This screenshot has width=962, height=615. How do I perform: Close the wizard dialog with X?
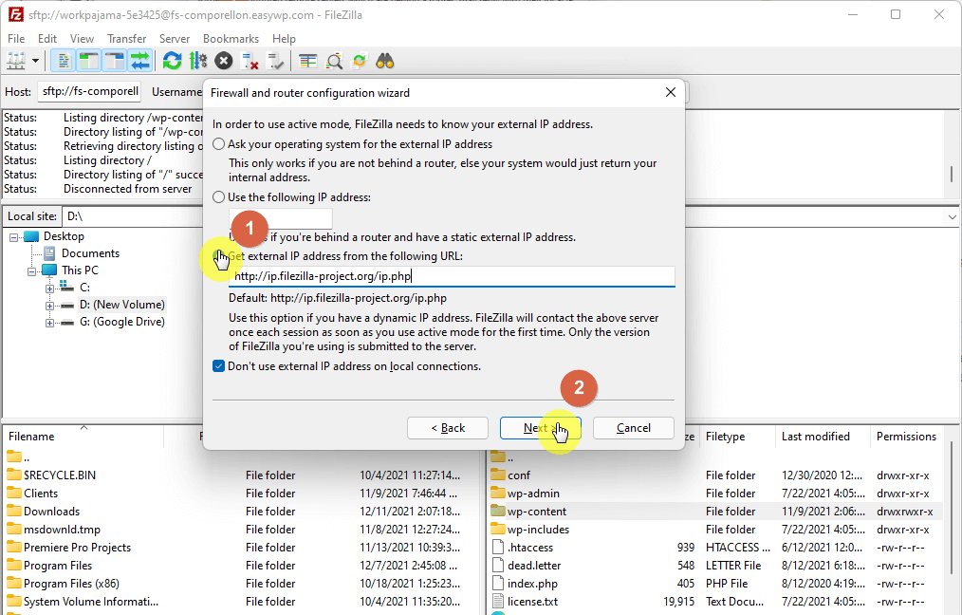pyautogui.click(x=671, y=92)
